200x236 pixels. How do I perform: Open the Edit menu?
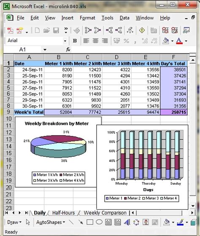coord(35,18)
